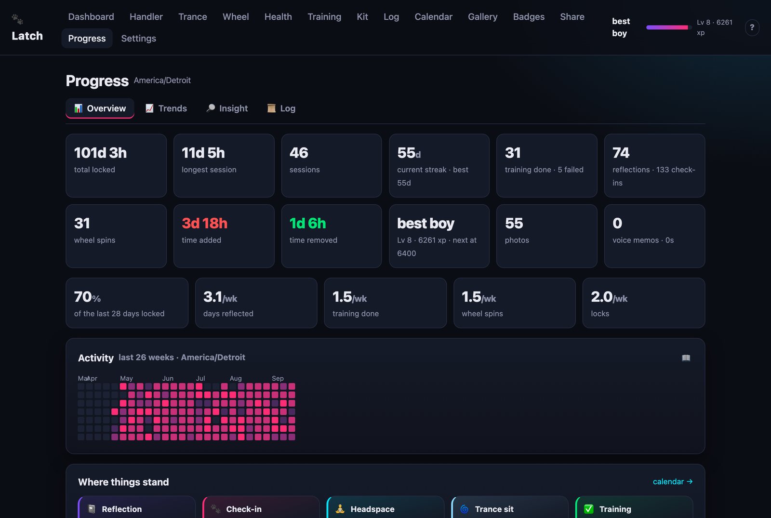Switch to the Log tab under Progress

(x=281, y=108)
